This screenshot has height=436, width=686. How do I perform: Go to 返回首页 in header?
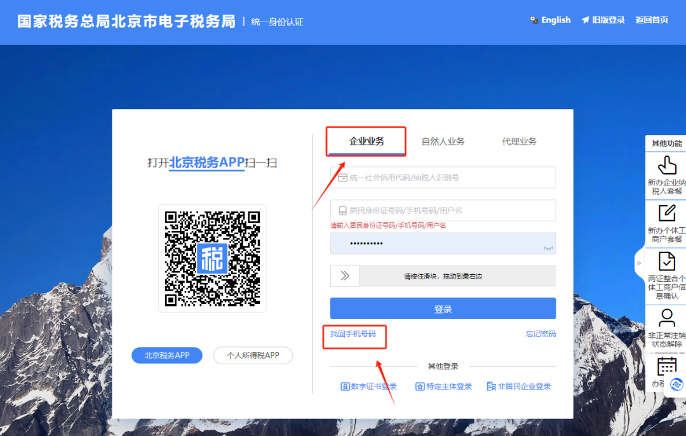(x=652, y=20)
